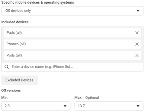Click the iOS devices only text

18,11
